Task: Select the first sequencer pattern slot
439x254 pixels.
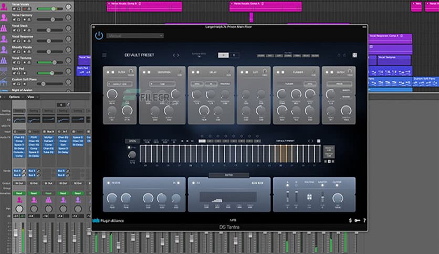Action: 202,141
